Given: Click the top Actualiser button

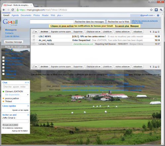Looking at the screenshot, I should point(138,32).
